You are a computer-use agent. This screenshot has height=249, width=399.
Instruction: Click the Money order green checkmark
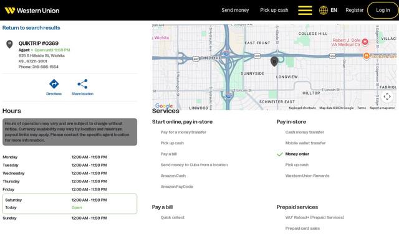point(280,154)
